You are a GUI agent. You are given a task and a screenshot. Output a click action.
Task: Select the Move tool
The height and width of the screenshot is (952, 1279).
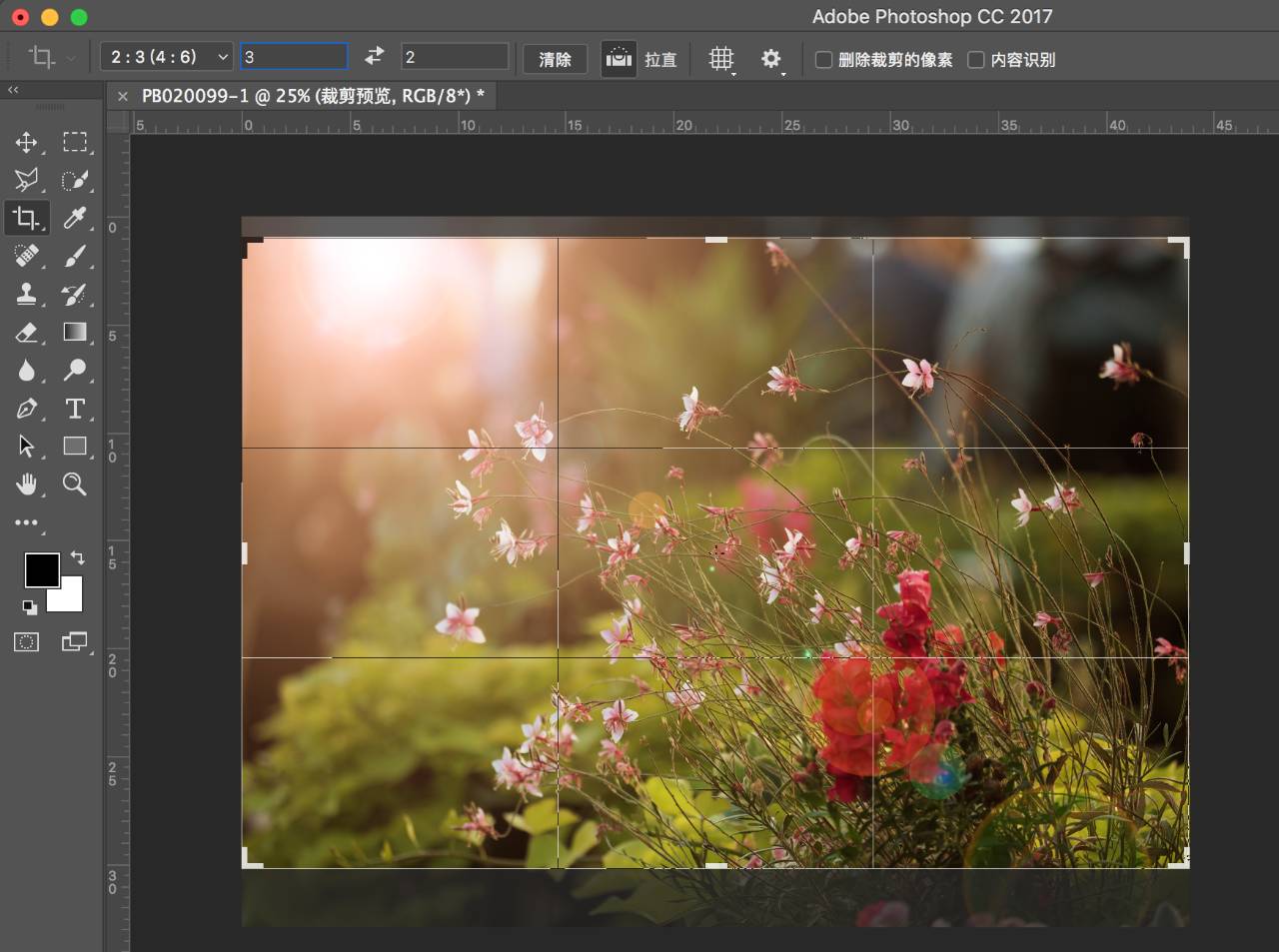[x=27, y=142]
